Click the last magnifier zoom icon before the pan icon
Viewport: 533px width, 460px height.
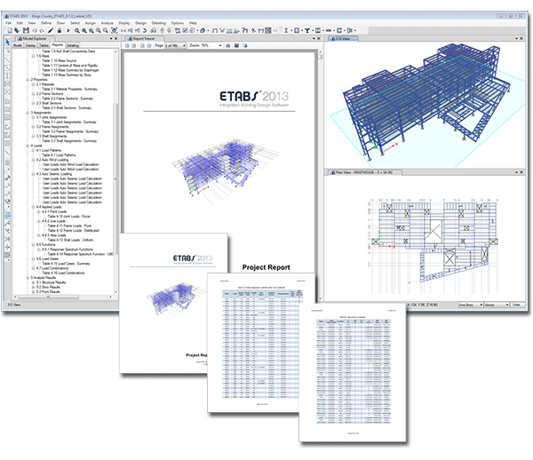pos(106,30)
